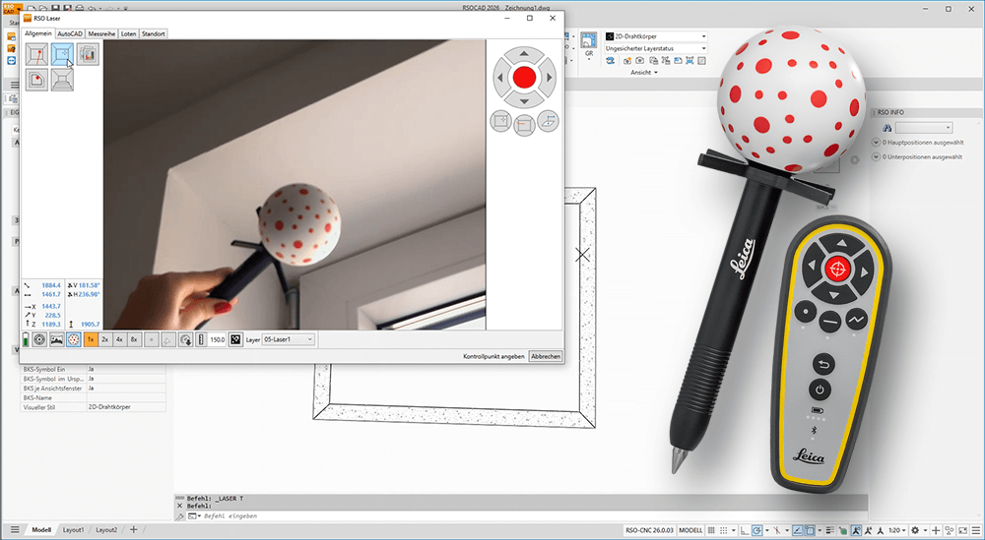Viewport: 985px width, 540px height.
Task: Set camera zoom to 8x
Action: pos(134,339)
